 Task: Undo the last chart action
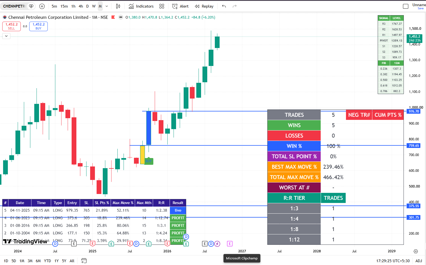pyautogui.click(x=224, y=6)
